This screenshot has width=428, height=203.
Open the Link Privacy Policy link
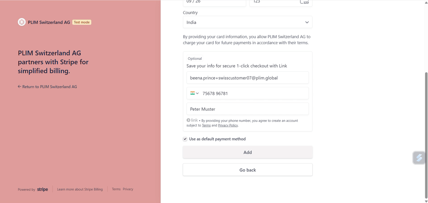228,125
